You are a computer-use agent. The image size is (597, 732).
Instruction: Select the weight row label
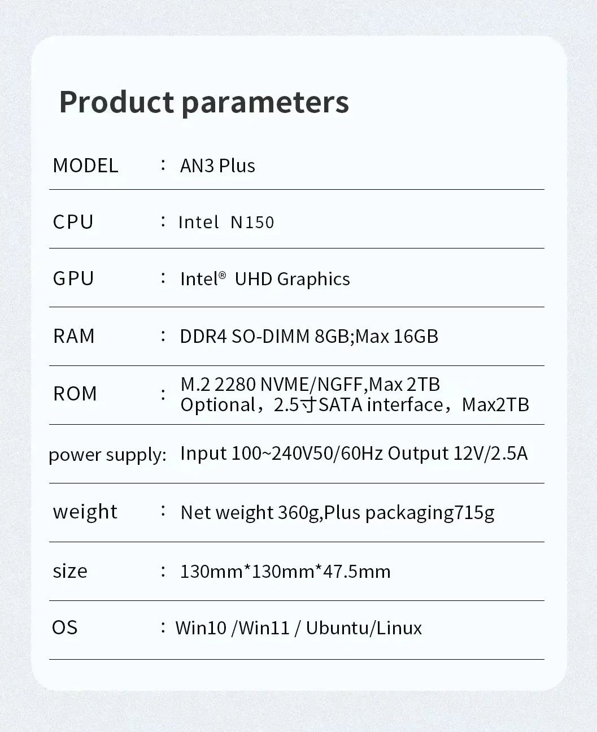[x=85, y=512]
